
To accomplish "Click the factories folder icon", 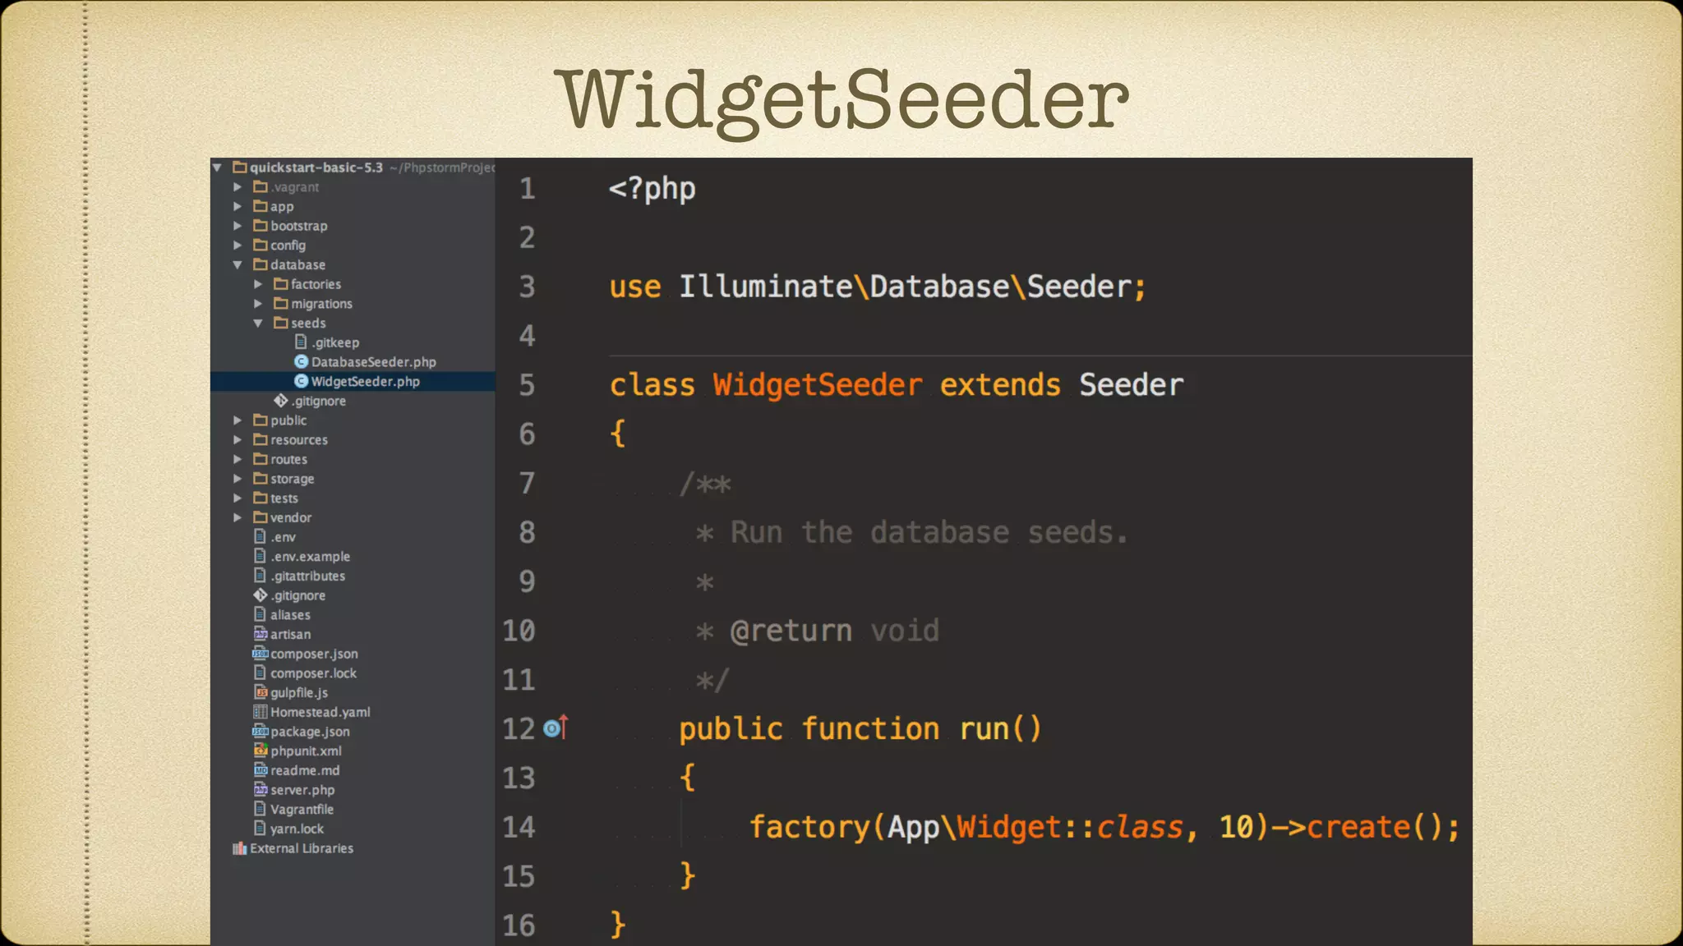I will [281, 283].
